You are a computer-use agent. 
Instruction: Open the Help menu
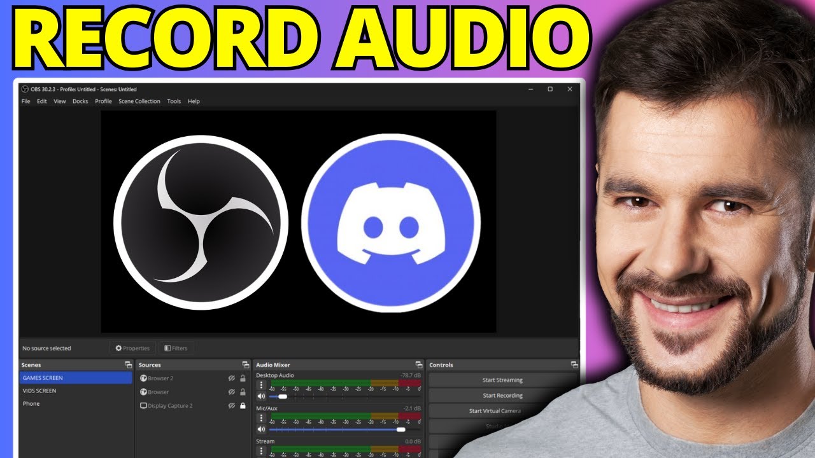[194, 101]
